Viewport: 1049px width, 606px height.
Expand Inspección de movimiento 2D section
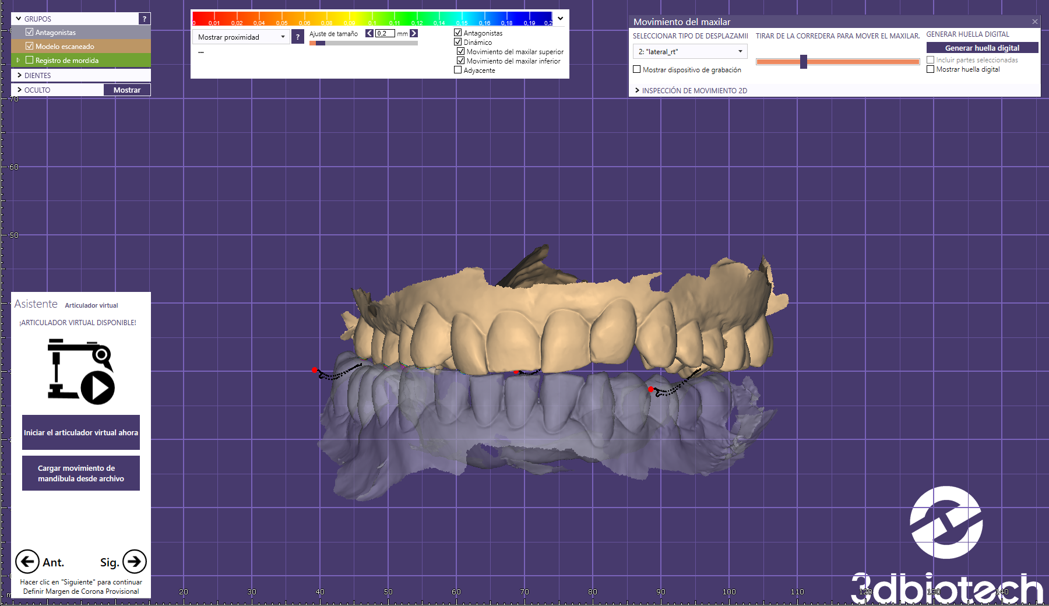637,90
